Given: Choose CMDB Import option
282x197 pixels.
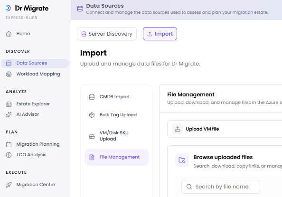Looking at the screenshot, I should [116, 97].
